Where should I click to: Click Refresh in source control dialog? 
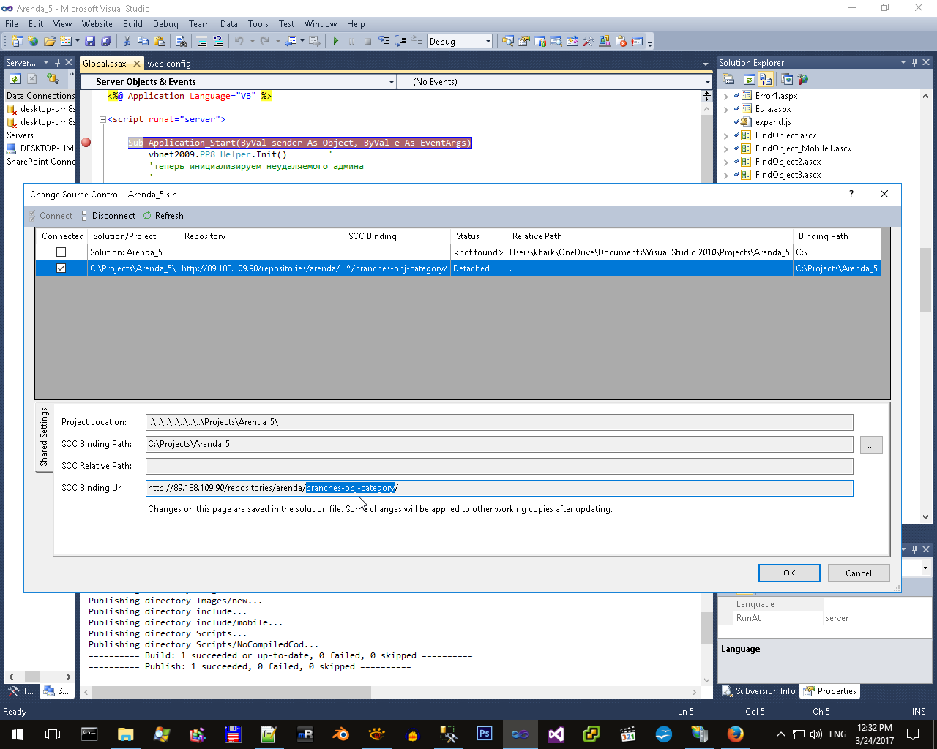(x=163, y=216)
